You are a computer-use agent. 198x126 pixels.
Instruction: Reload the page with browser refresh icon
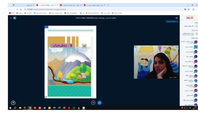[x=17, y=9]
